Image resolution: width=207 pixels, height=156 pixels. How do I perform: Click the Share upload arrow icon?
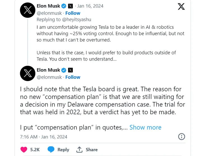coord(79,150)
